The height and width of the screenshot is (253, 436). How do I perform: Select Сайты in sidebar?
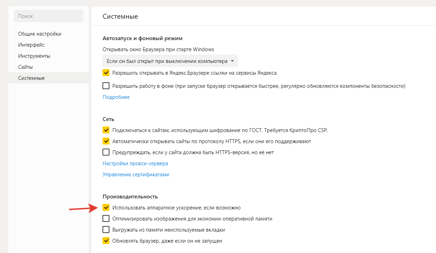click(25, 67)
